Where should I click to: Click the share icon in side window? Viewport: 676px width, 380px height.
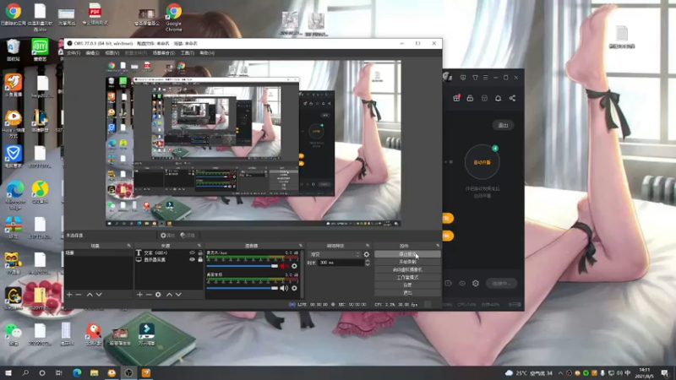coord(512,98)
